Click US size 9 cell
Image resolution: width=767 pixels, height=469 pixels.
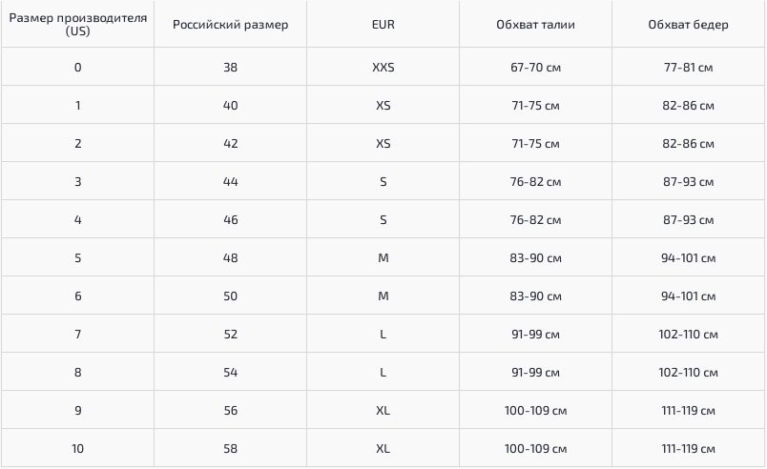click(x=78, y=410)
